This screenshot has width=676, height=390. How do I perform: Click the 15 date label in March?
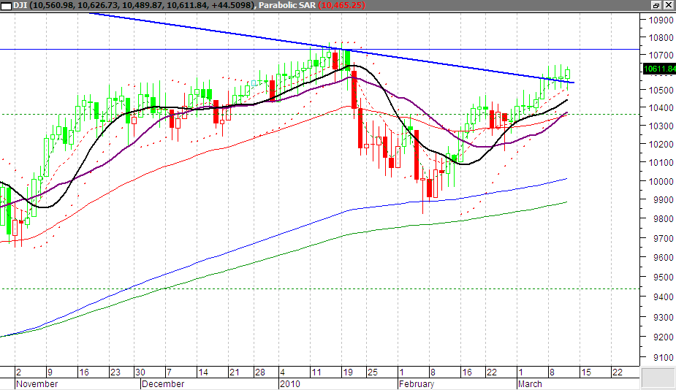click(x=585, y=372)
